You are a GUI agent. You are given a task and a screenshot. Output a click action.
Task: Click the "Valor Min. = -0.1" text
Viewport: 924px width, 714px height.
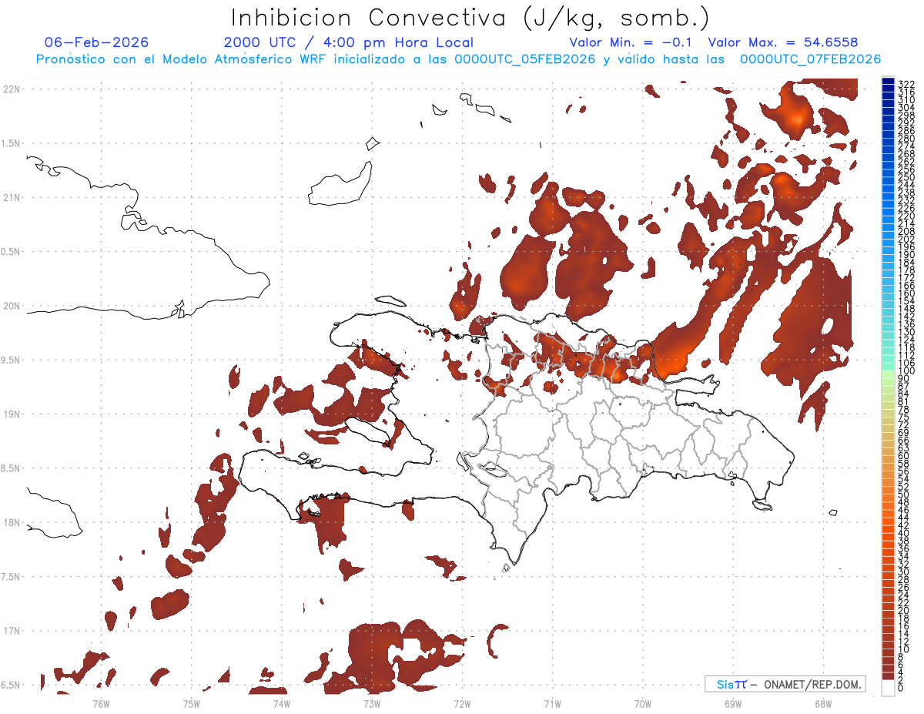[630, 42]
